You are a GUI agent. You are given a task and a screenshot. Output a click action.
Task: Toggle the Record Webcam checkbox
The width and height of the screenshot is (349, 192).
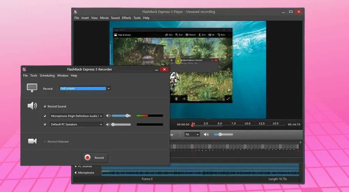point(45,141)
